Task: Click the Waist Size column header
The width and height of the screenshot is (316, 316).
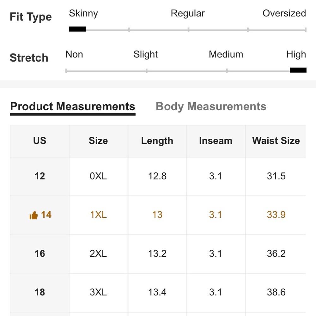Action: [276, 141]
